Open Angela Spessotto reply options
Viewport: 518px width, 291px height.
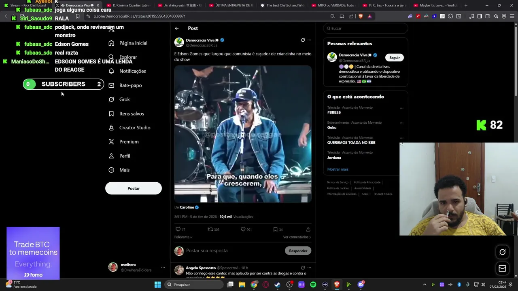(309, 268)
